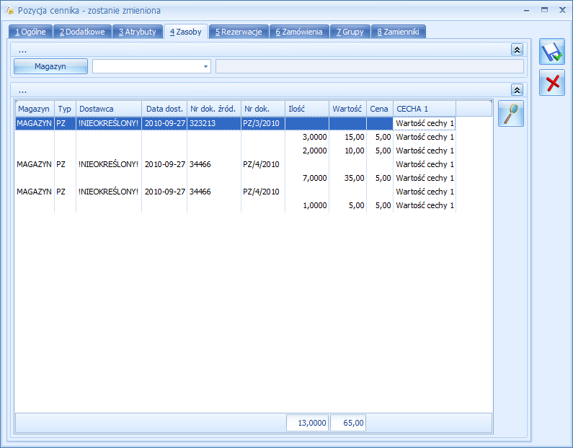Sort by Nr dok. źród. column header

coord(214,109)
